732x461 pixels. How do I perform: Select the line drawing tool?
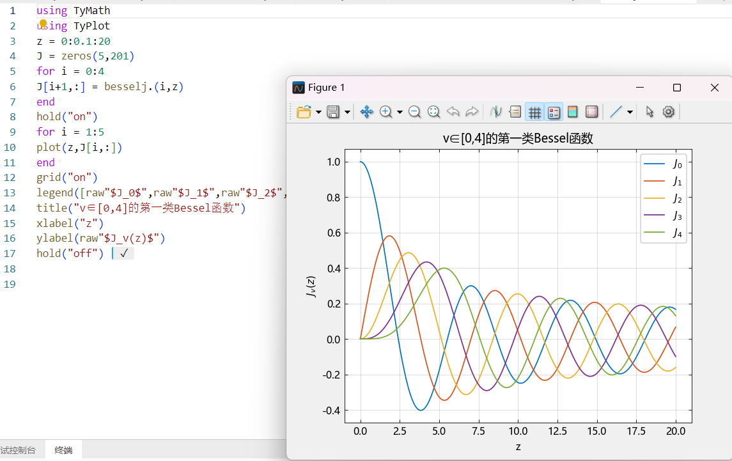616,112
